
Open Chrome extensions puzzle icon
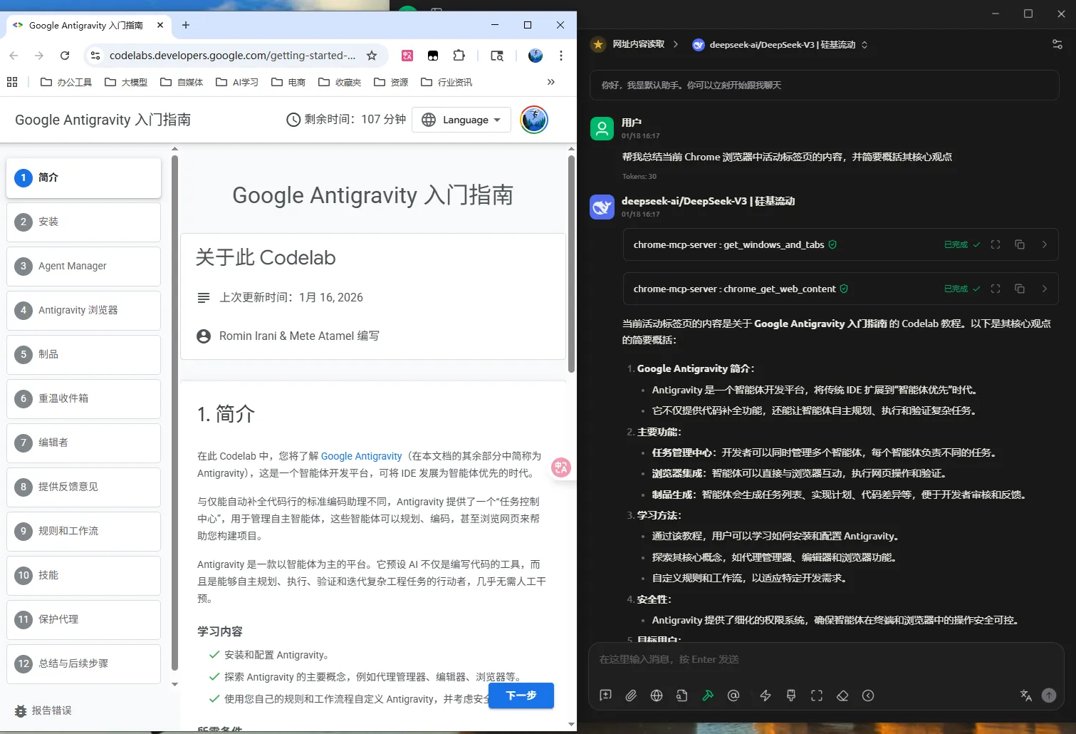click(x=459, y=56)
